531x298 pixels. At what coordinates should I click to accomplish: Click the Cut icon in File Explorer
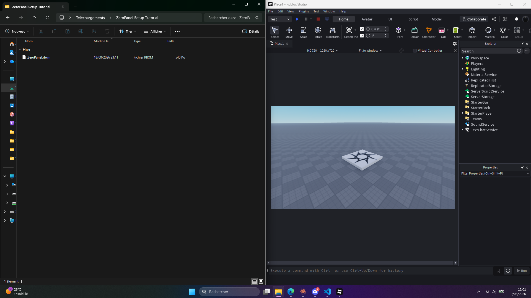(41, 31)
